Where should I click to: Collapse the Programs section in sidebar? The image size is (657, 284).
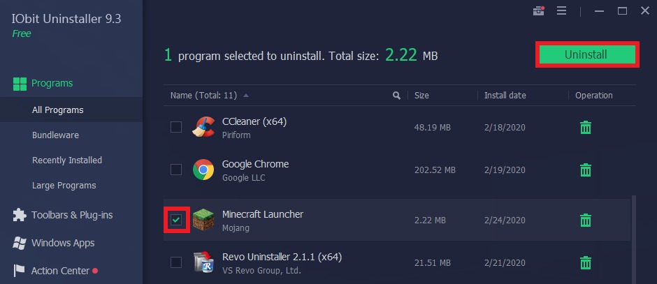pyautogui.click(x=43, y=83)
